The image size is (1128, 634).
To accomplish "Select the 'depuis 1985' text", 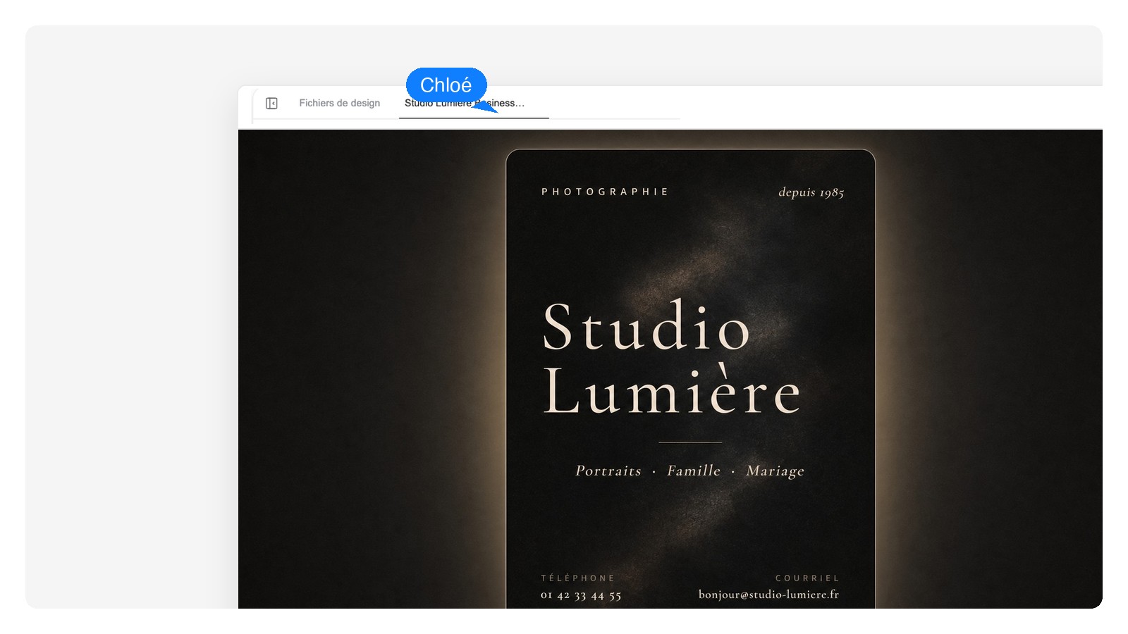I will tap(811, 192).
